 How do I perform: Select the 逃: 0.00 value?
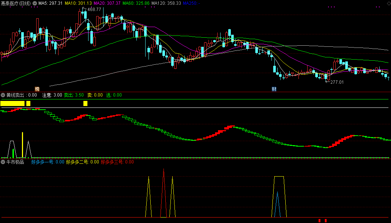pos(114,95)
